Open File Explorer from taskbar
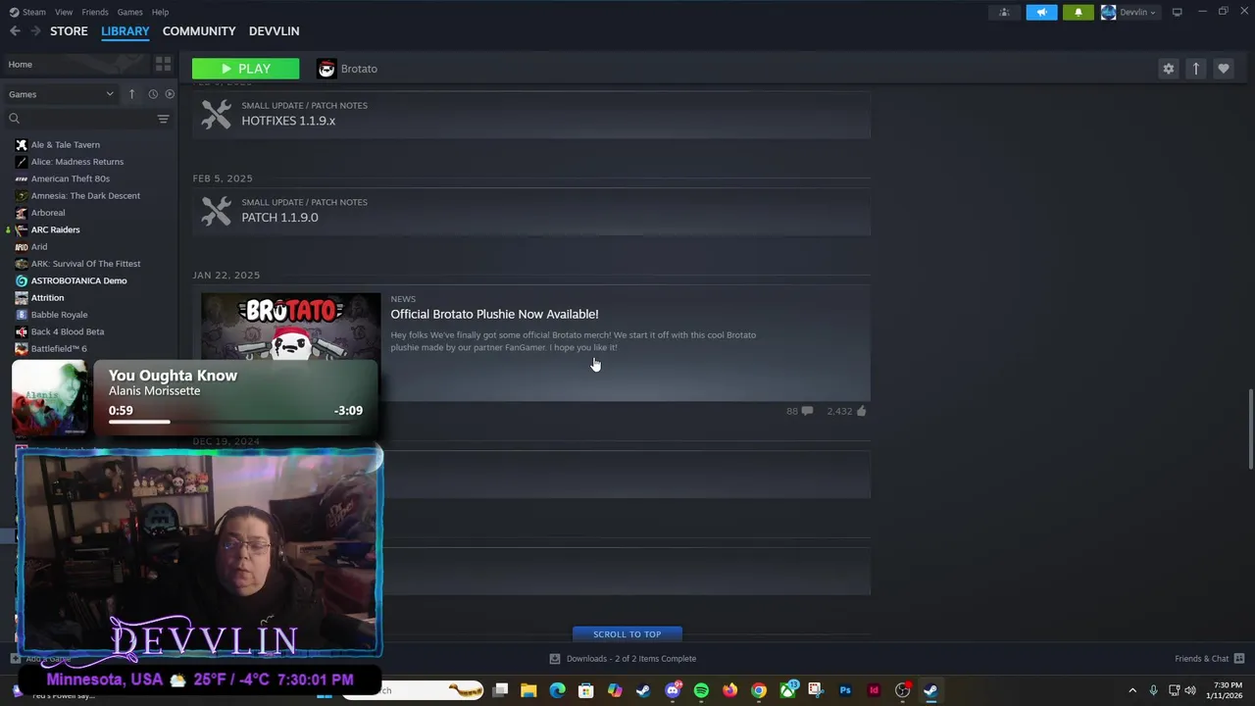This screenshot has width=1255, height=706. 528,690
